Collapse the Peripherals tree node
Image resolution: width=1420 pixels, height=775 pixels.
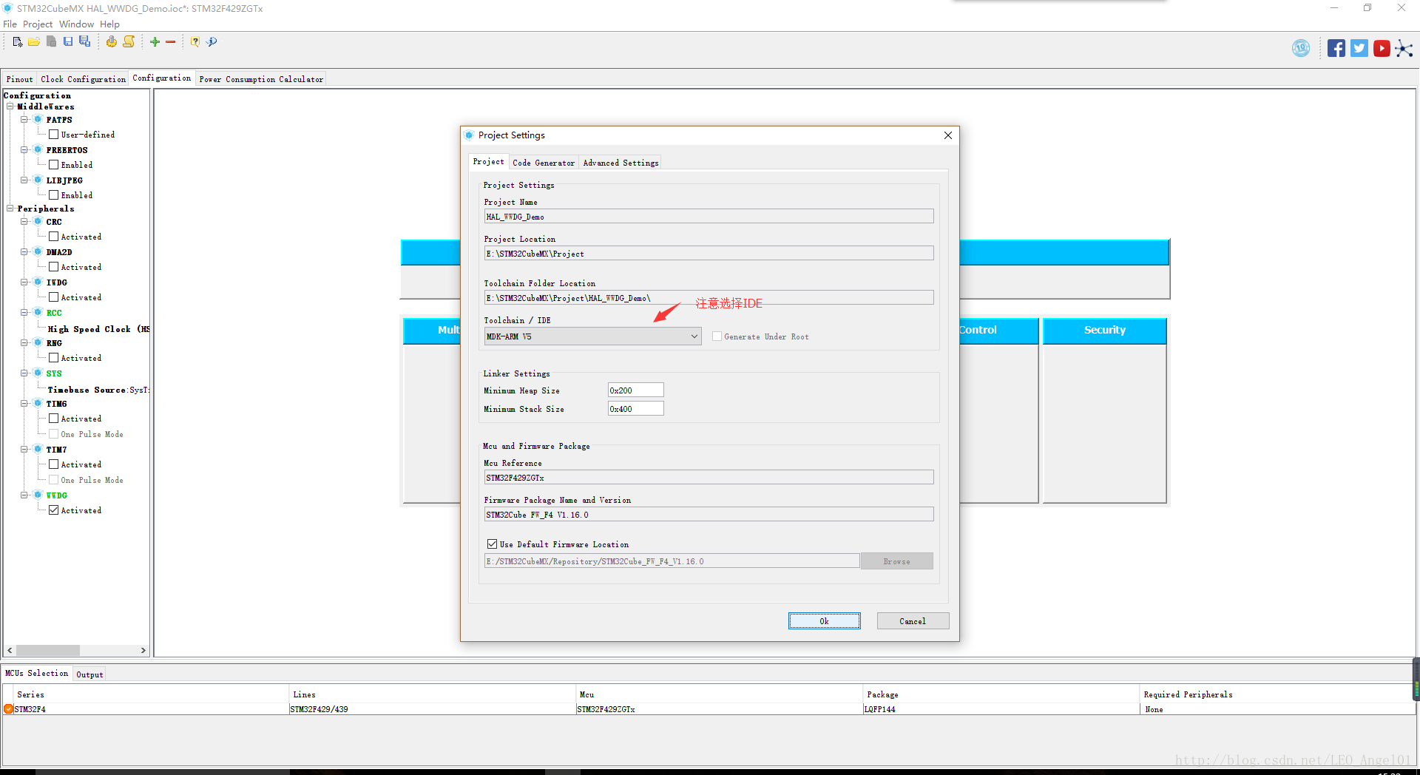pos(10,209)
